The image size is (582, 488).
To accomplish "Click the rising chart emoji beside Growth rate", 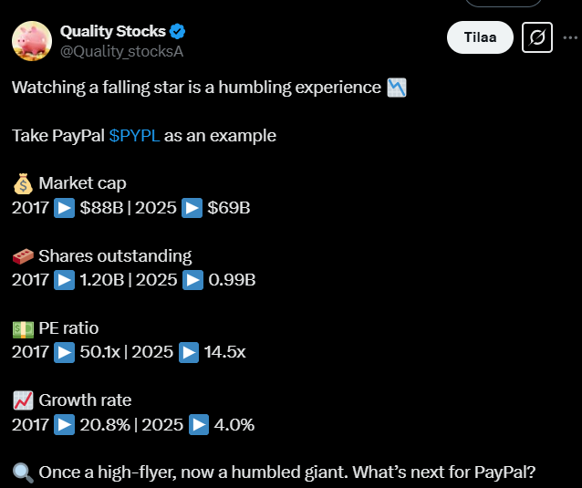I will coord(23,400).
